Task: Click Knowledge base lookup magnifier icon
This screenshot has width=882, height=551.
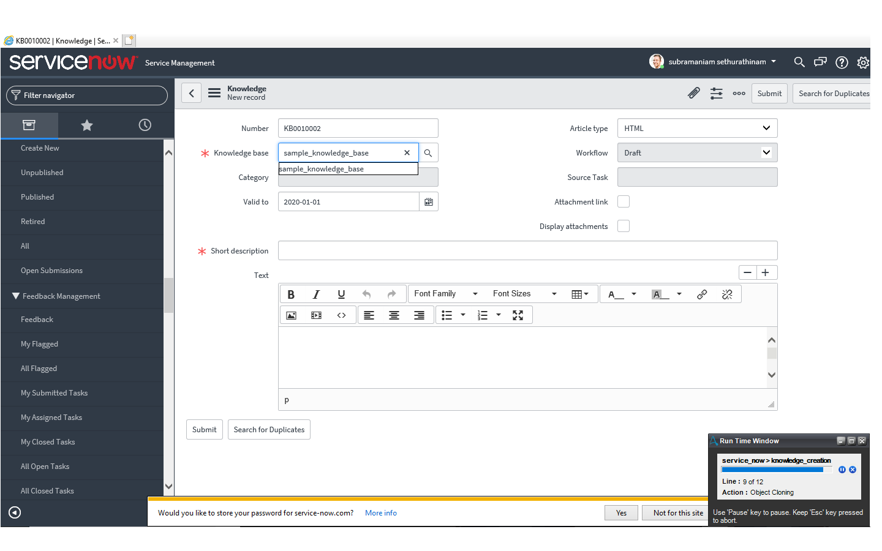Action: pyautogui.click(x=428, y=153)
